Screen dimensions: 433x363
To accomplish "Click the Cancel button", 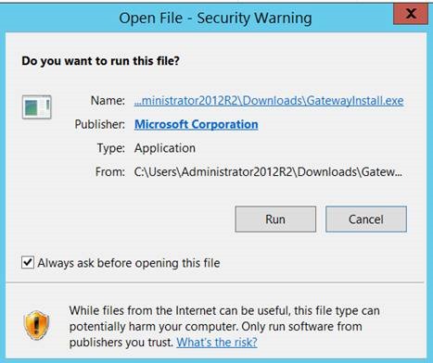I will point(366,219).
